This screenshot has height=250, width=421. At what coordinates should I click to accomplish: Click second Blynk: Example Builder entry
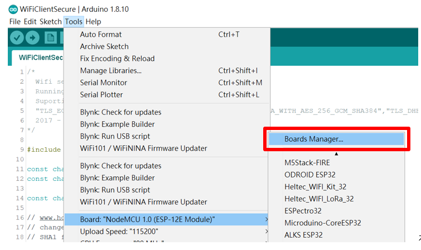pos(167,178)
